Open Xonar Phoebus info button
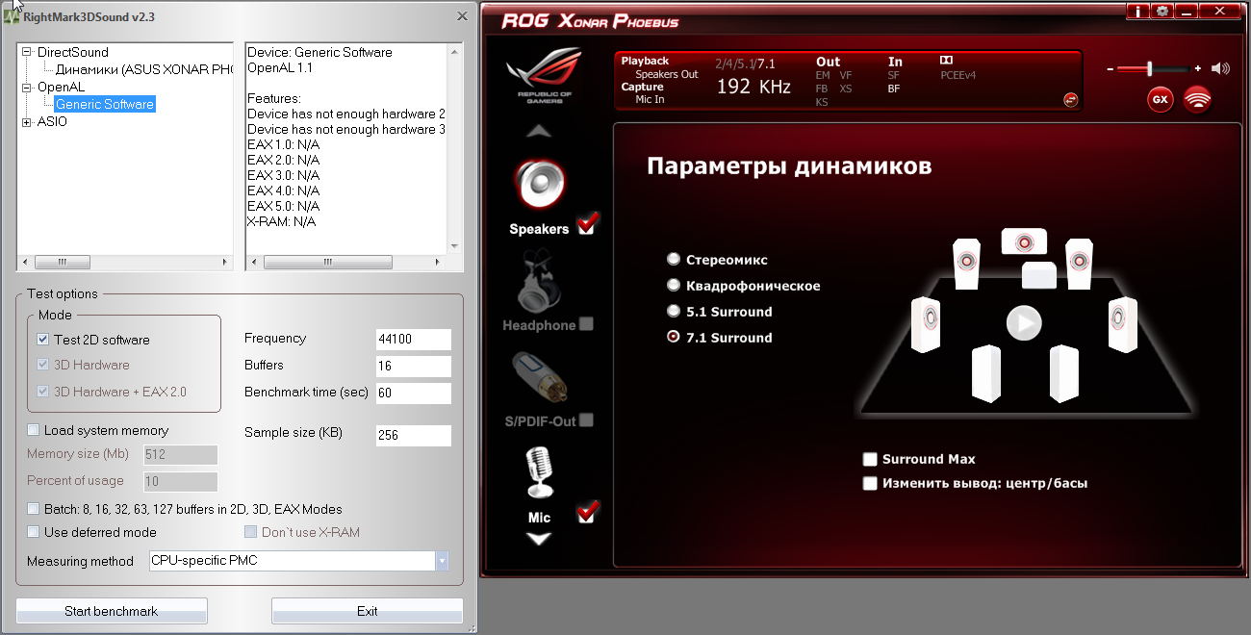Screen dimensions: 1251x635 1137,12
